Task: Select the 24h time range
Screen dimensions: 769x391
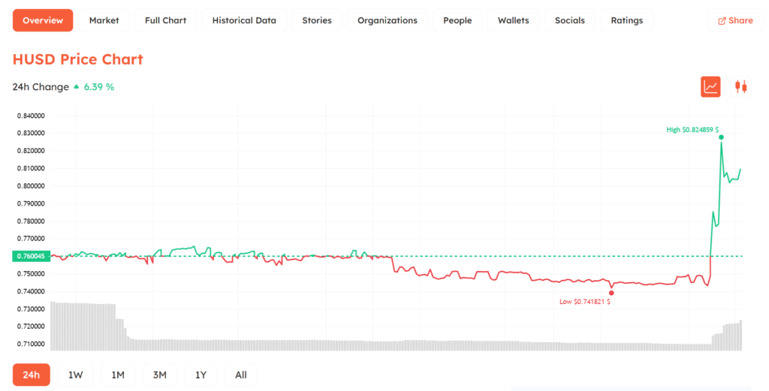Action: pyautogui.click(x=32, y=374)
